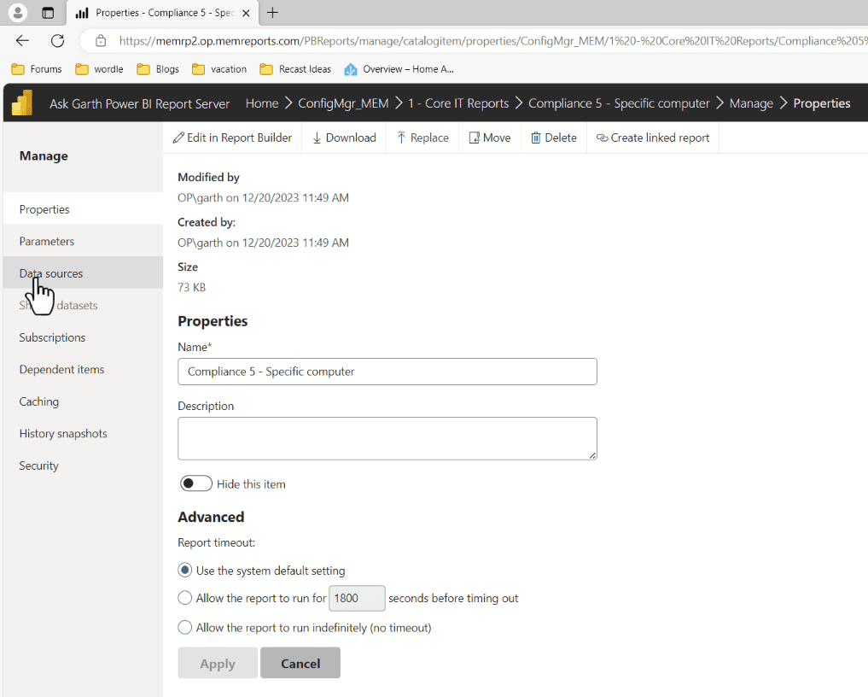868x697 pixels.
Task: Delete this report
Action: [554, 138]
